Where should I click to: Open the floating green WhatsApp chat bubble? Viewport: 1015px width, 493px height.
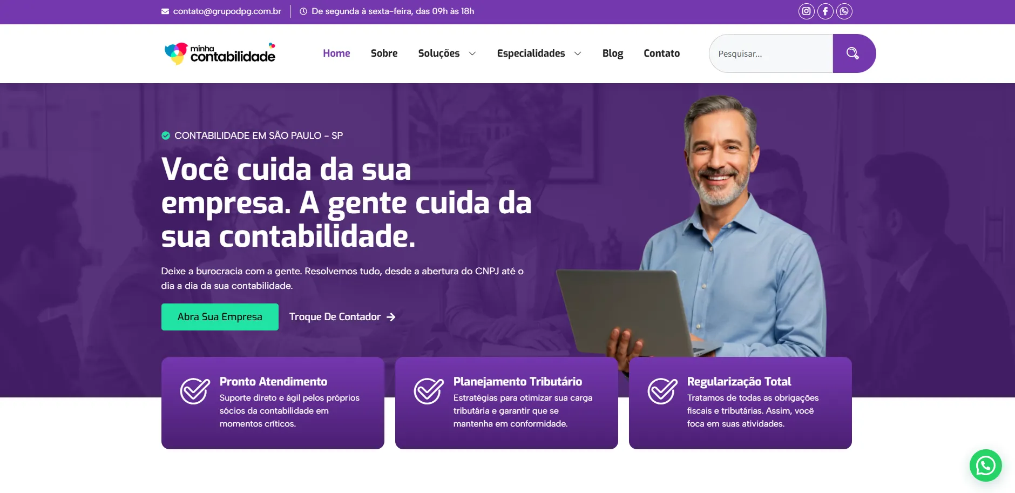985,465
